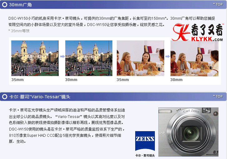Click the text line 腻、生动。

pos(17,141)
